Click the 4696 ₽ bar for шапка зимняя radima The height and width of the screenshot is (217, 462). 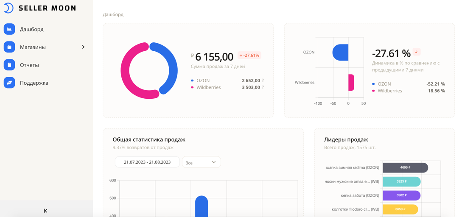405,167
